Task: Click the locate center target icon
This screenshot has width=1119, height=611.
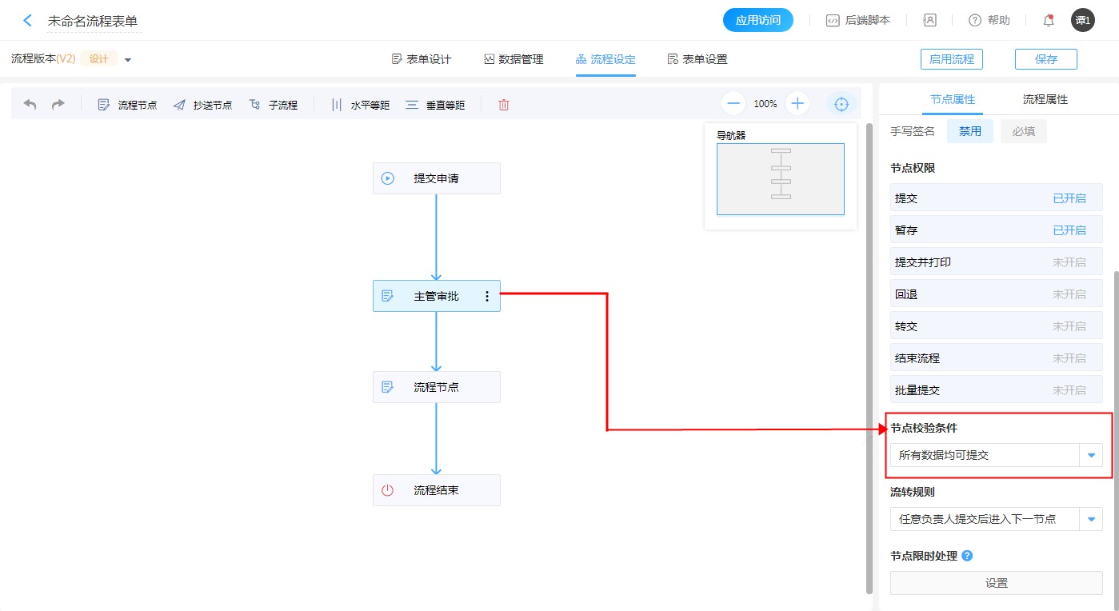Action: (841, 104)
